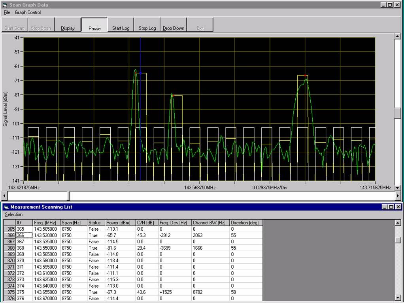
Task: Click the graph vertical scrollbar down arrow
Action: pos(398,188)
